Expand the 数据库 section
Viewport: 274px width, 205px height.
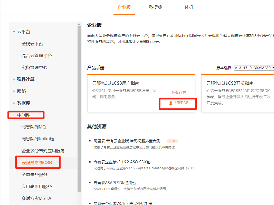tap(14, 103)
